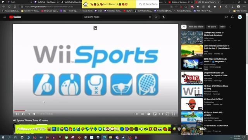Image resolution: width=248 pixels, height=140 pixels.
Task: Open the YouTube hamburger guide menu
Action: click(5, 17)
